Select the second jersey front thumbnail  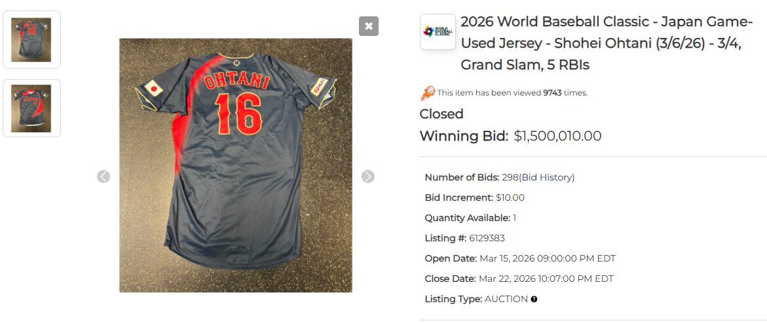31,108
